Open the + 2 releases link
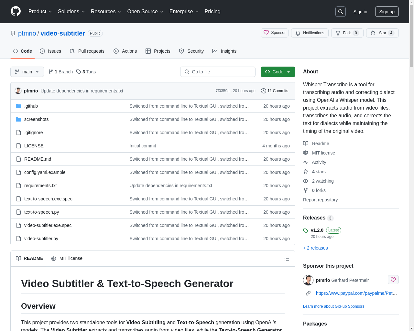 click(x=315, y=248)
